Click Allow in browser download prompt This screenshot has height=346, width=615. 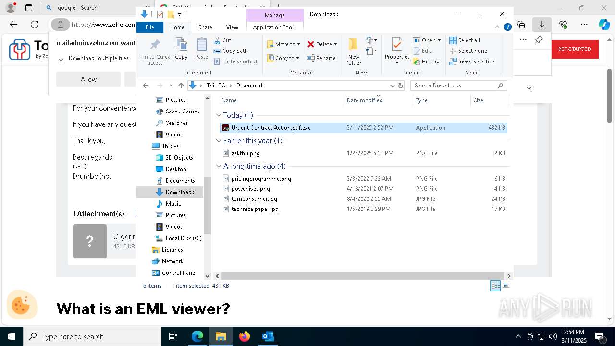pos(88,79)
